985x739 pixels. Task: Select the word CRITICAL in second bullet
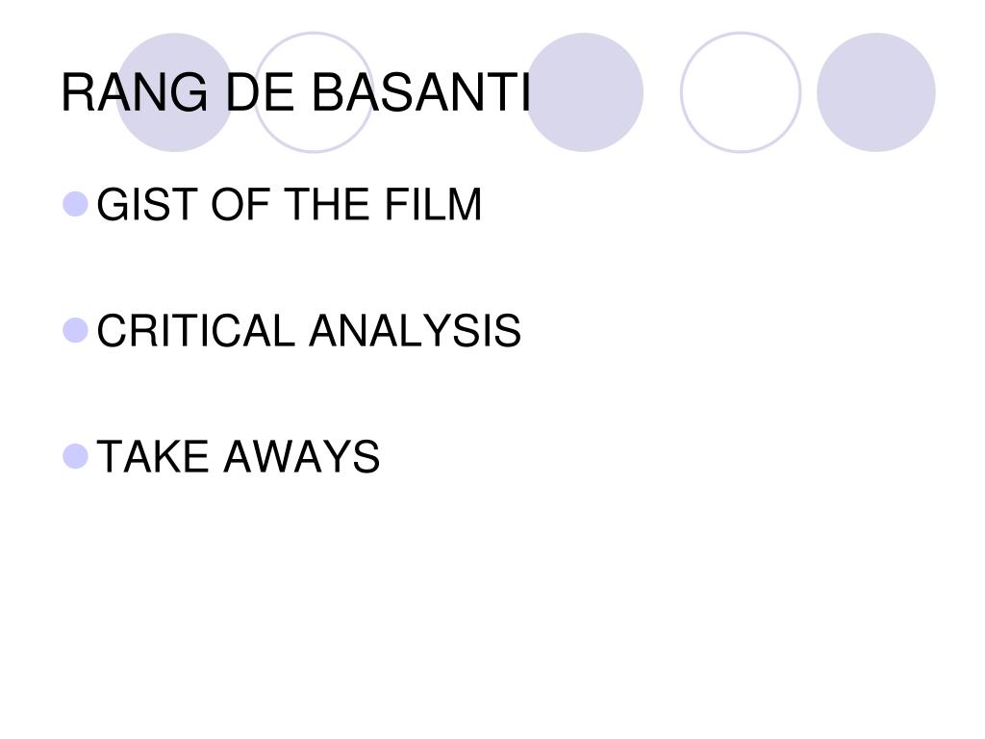195,331
